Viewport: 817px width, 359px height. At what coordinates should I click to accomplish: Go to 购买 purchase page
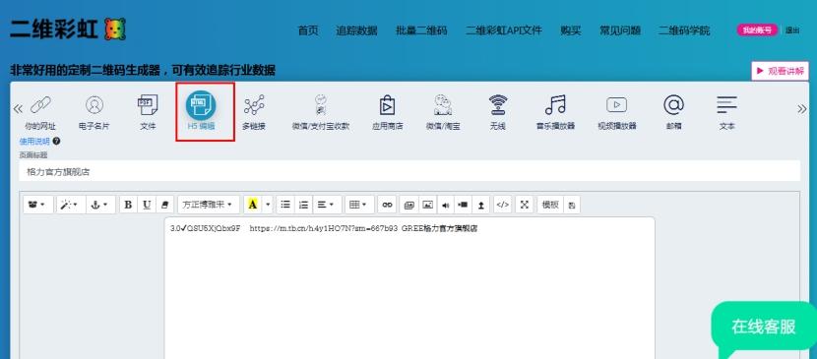click(571, 30)
